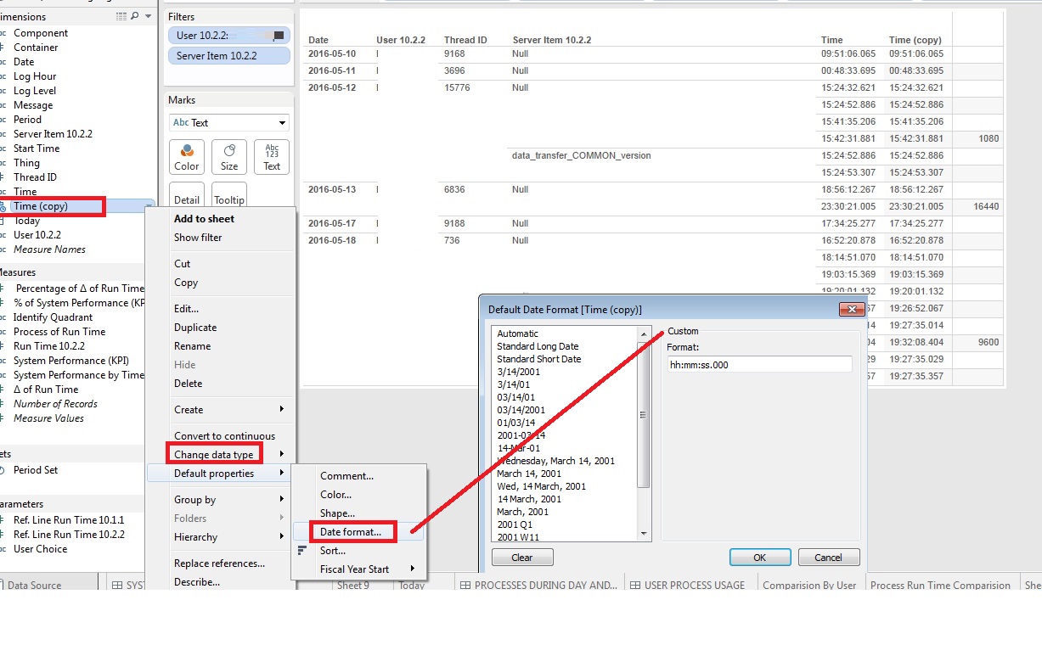
Task: Click the Tooltip marks button
Action: click(x=227, y=196)
